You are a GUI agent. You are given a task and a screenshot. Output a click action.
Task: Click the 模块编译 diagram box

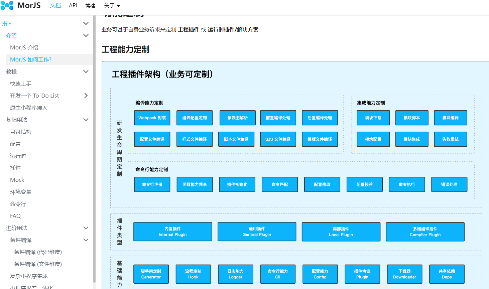tap(451, 118)
